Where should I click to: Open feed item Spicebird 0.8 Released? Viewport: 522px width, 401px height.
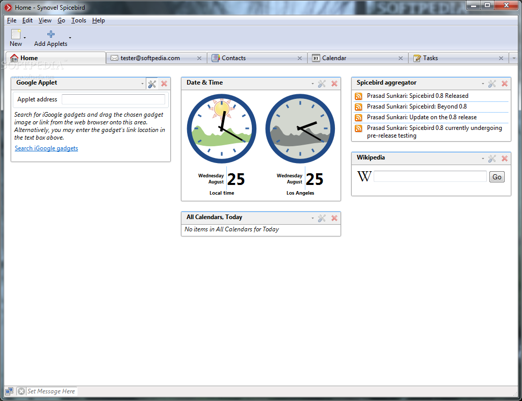417,96
